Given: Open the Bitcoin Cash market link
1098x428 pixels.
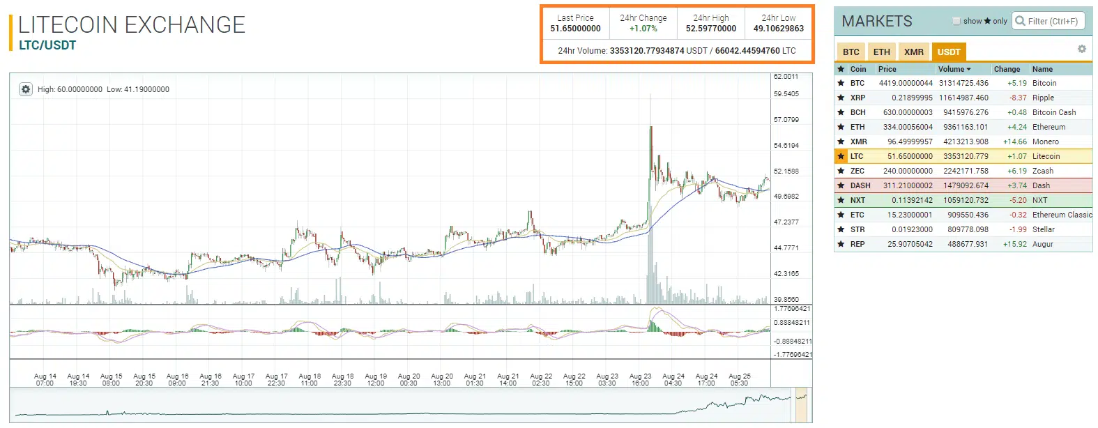Looking at the screenshot, I should [x=1054, y=112].
